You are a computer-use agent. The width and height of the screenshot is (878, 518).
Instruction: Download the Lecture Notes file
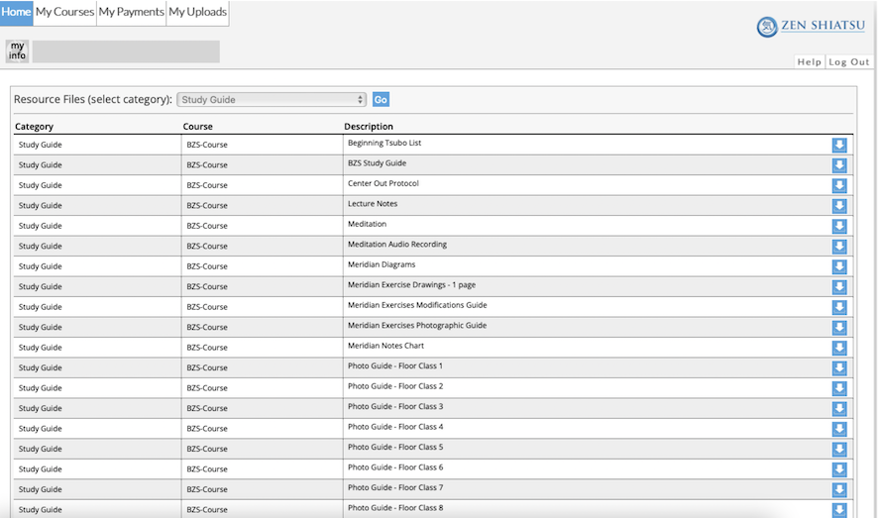coord(838,206)
